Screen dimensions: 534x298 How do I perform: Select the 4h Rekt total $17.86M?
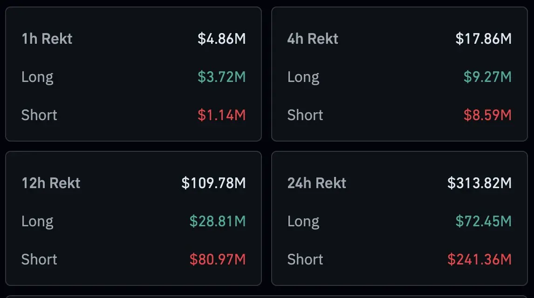pyautogui.click(x=484, y=39)
